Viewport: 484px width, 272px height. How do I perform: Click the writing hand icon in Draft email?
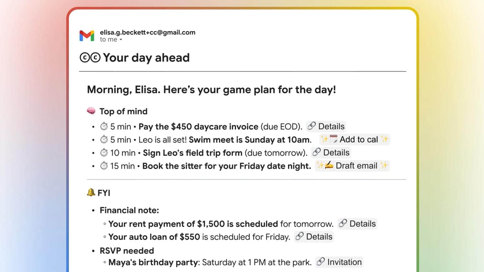(x=329, y=165)
